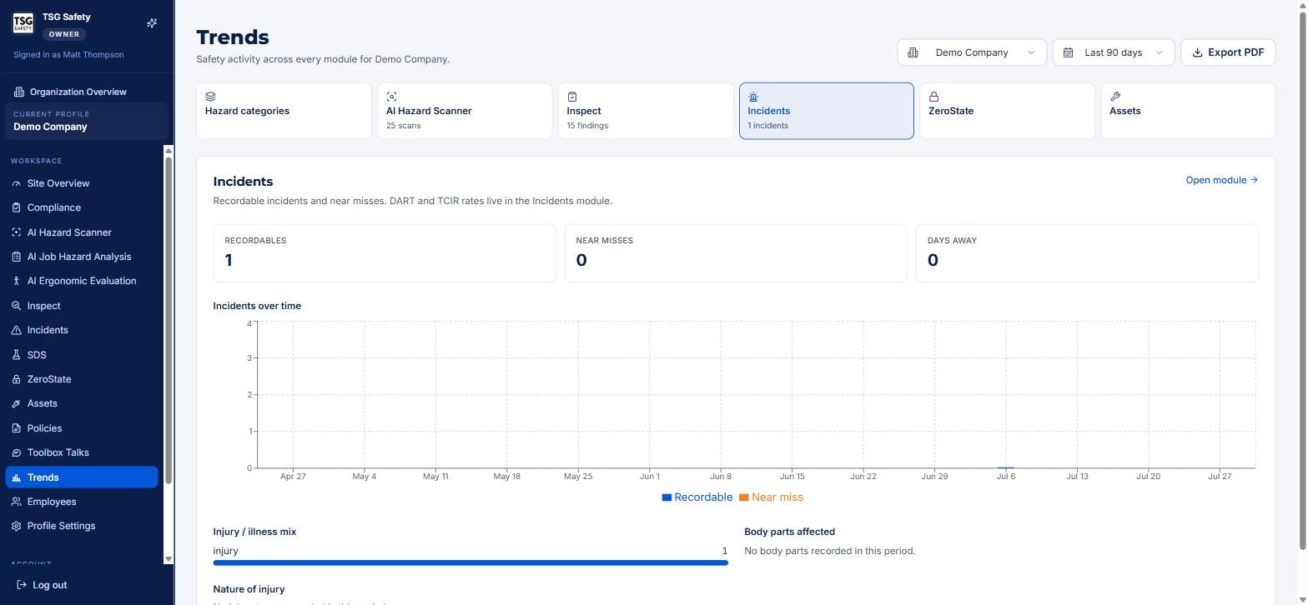Click the AI Ergonomic Evaluation person icon
The height and width of the screenshot is (605, 1308).
pyautogui.click(x=16, y=281)
